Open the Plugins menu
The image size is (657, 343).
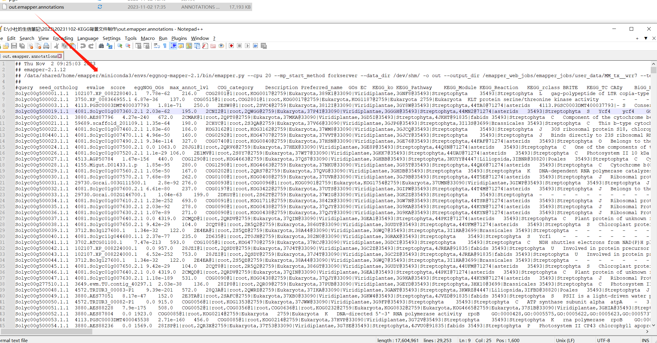click(x=179, y=38)
